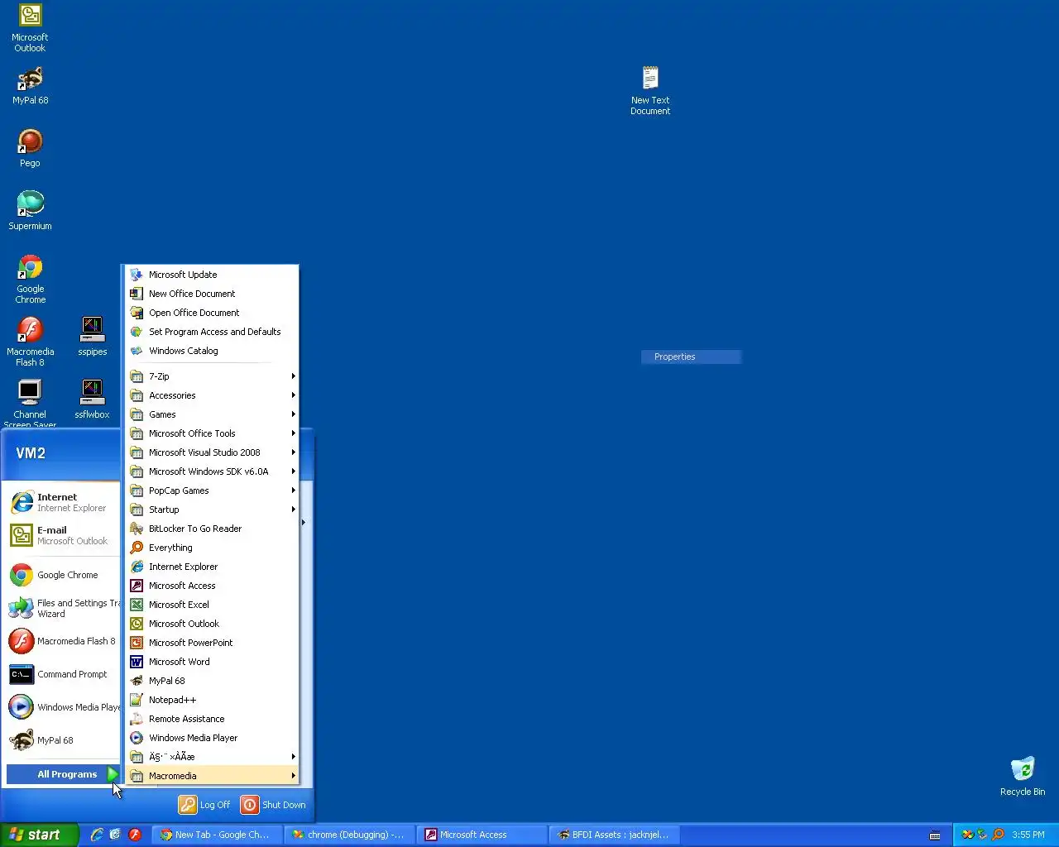The image size is (1059, 847).
Task: Click the Log Off button
Action: pos(205,805)
